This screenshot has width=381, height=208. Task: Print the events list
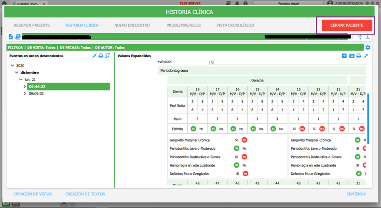[x=101, y=56]
